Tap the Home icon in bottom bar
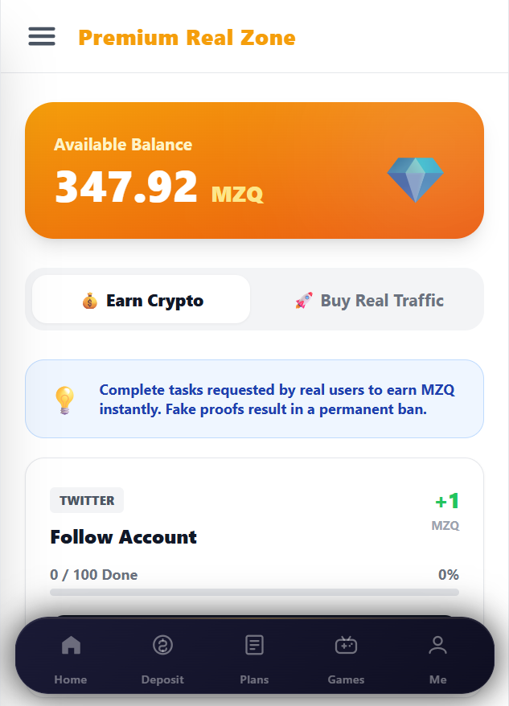Image resolution: width=509 pixels, height=706 pixels. pos(71,645)
